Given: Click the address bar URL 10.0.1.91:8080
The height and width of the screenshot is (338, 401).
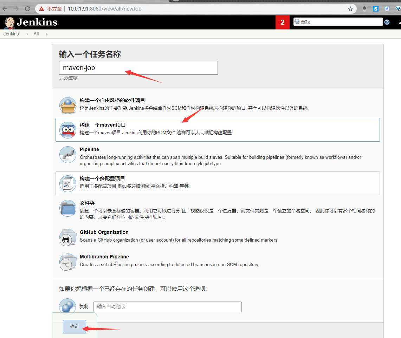Looking at the screenshot, I should [x=105, y=9].
